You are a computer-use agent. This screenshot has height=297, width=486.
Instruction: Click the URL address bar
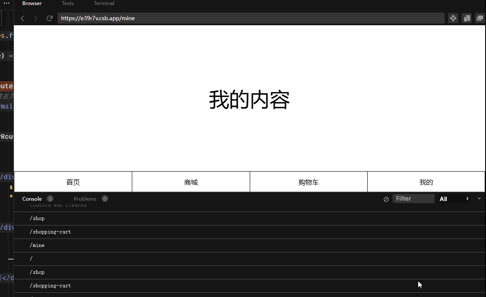251,18
